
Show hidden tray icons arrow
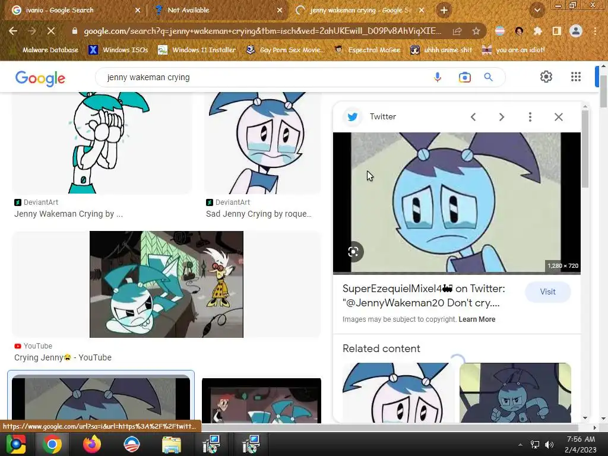[x=520, y=445]
